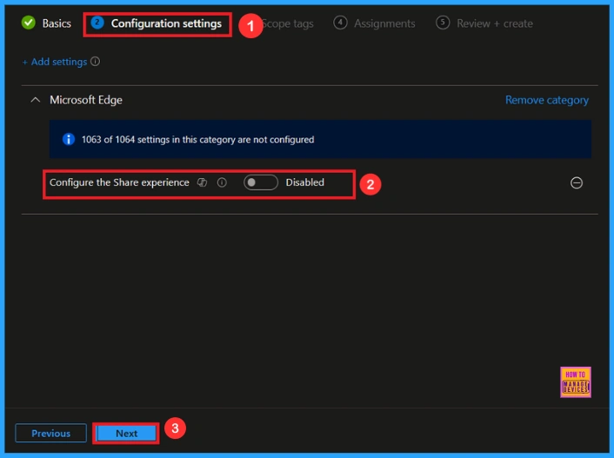Click the blue info icon in the settings banner
Image resolution: width=614 pixels, height=458 pixels.
click(x=69, y=139)
